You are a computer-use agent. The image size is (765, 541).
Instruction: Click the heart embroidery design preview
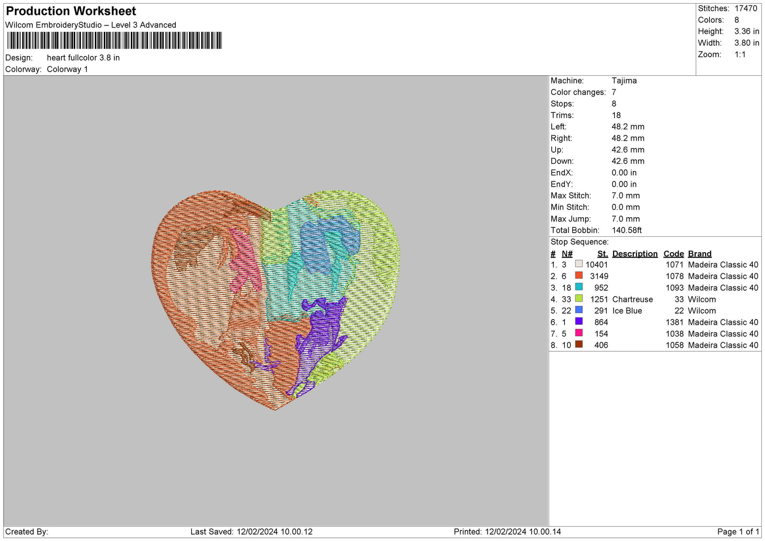pyautogui.click(x=276, y=300)
